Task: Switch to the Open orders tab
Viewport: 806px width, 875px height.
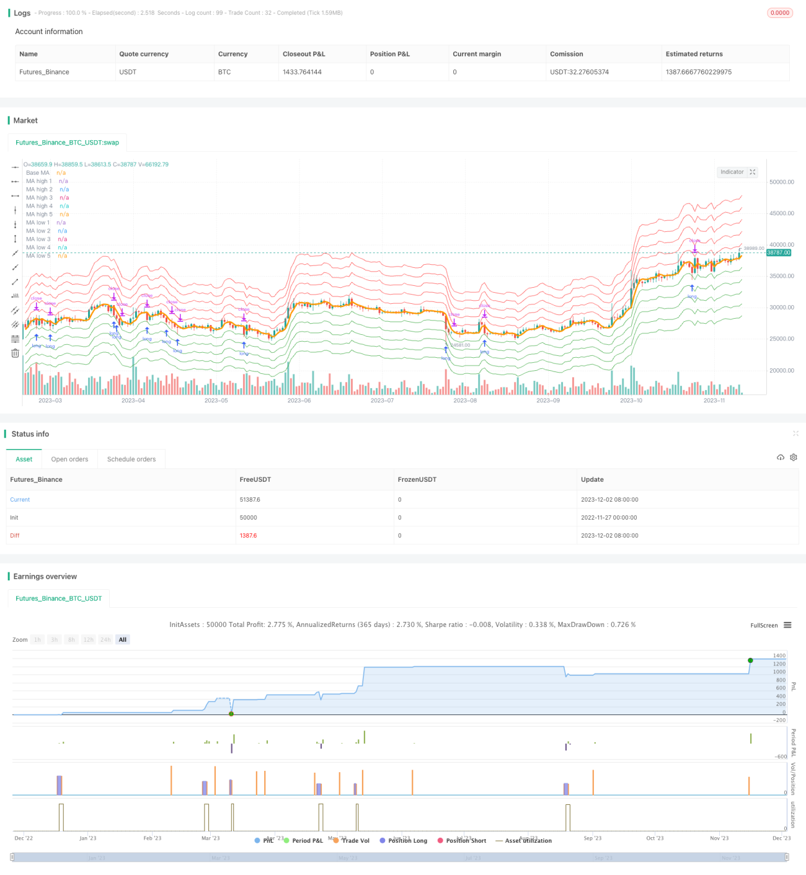Action: click(69, 459)
